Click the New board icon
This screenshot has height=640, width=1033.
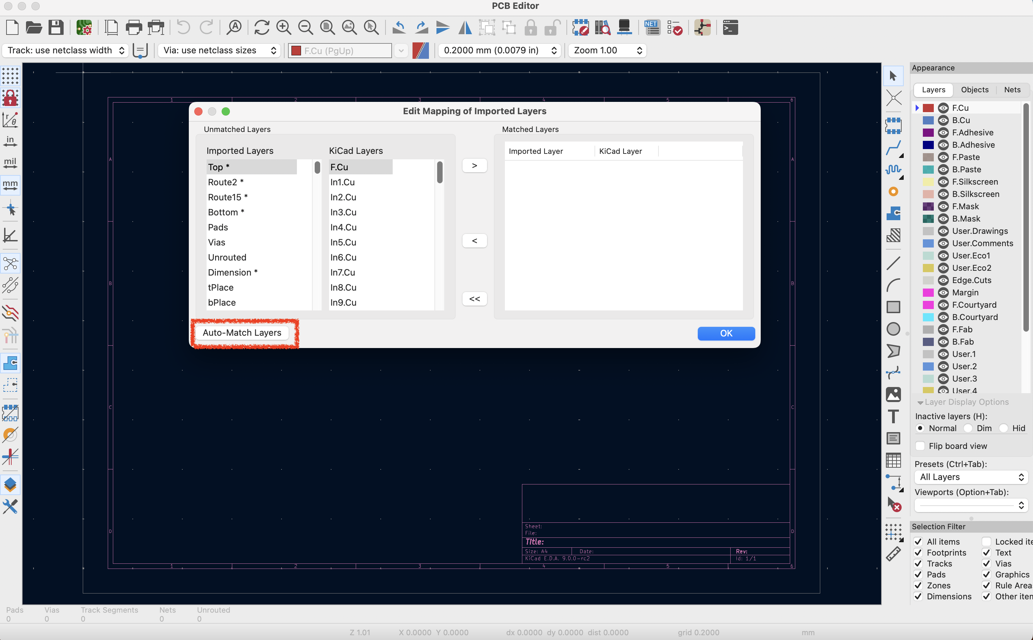12,27
